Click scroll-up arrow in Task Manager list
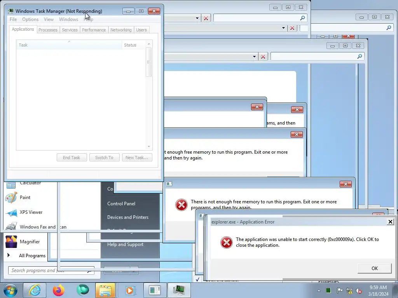The width and height of the screenshot is (398, 298). click(x=149, y=44)
